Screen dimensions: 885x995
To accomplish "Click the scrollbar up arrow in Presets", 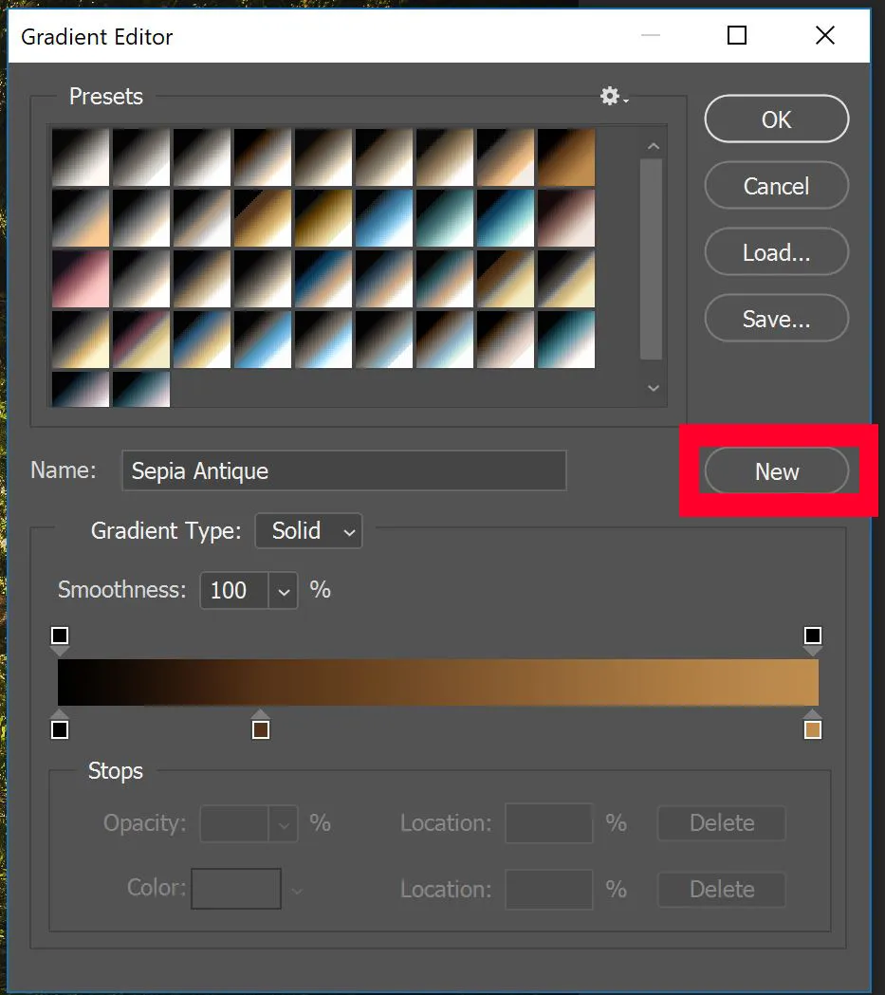I will [653, 145].
